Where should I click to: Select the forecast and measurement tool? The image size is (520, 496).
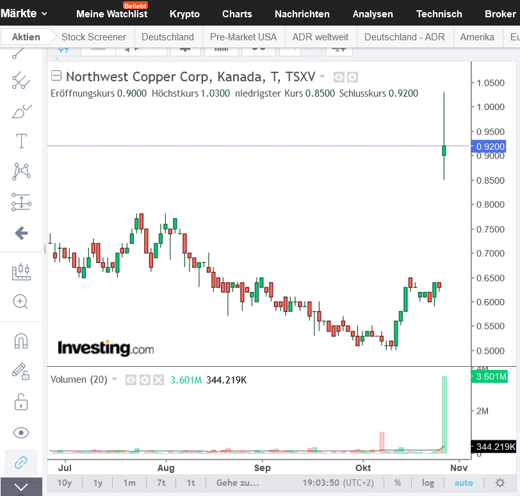pos(21,202)
